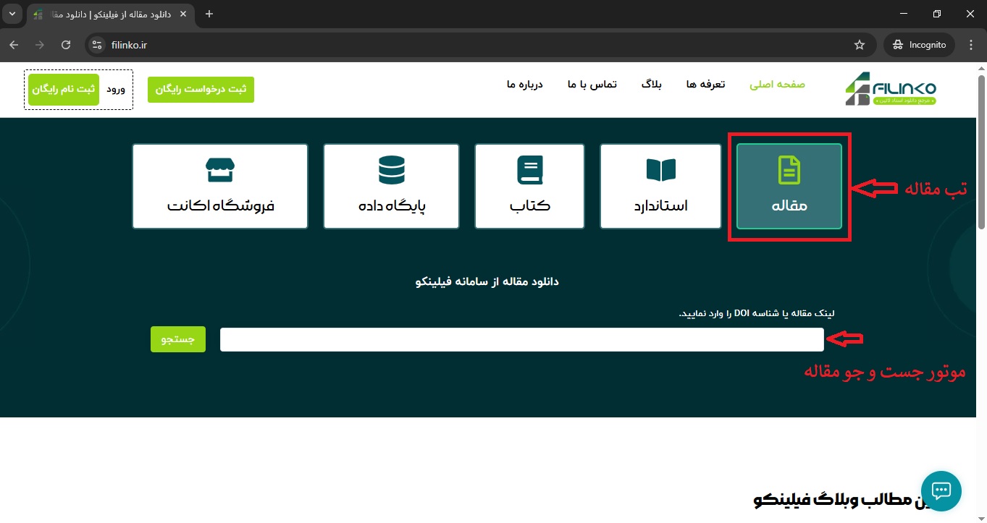Open a new tab with plus icon
The height and width of the screenshot is (523, 987).
click(x=209, y=14)
